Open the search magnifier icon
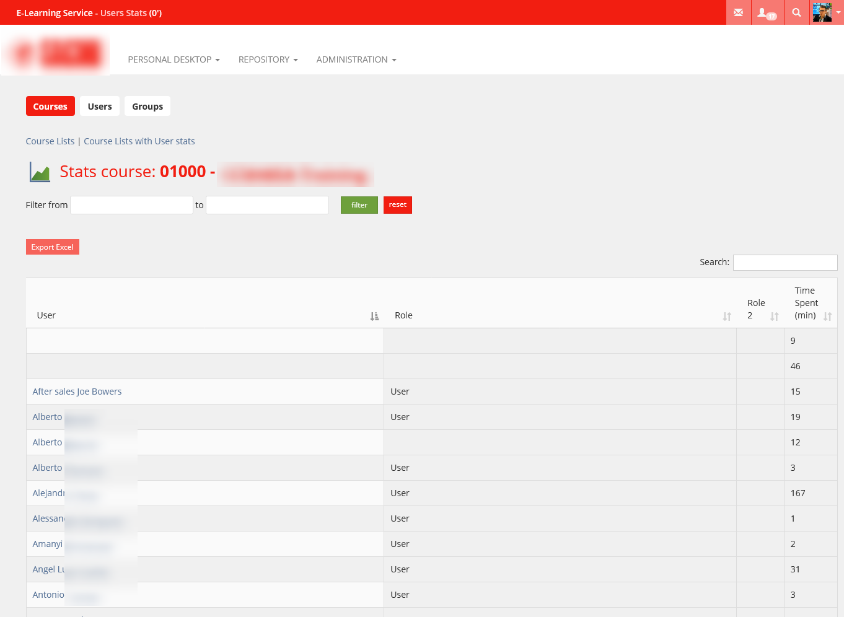844x617 pixels. [x=796, y=12]
